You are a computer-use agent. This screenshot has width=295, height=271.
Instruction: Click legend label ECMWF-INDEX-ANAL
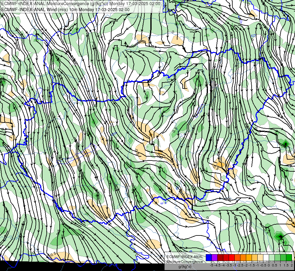point(185,257)
